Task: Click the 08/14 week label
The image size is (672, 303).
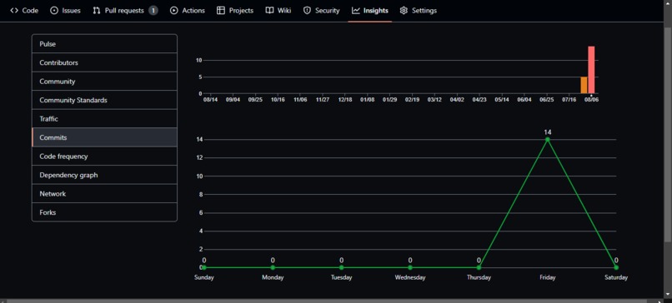Action: [x=210, y=100]
